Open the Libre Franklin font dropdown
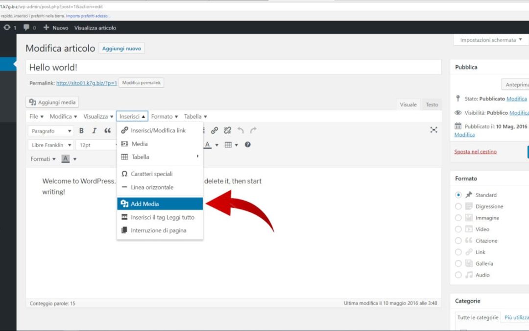529x331 pixels. [51, 145]
